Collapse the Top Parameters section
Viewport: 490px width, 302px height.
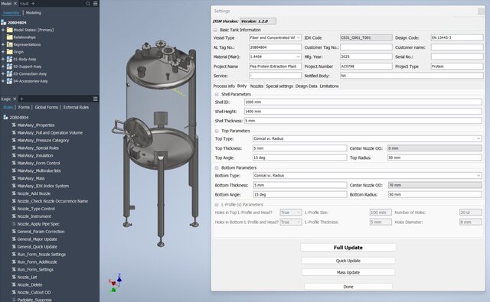pos(217,131)
